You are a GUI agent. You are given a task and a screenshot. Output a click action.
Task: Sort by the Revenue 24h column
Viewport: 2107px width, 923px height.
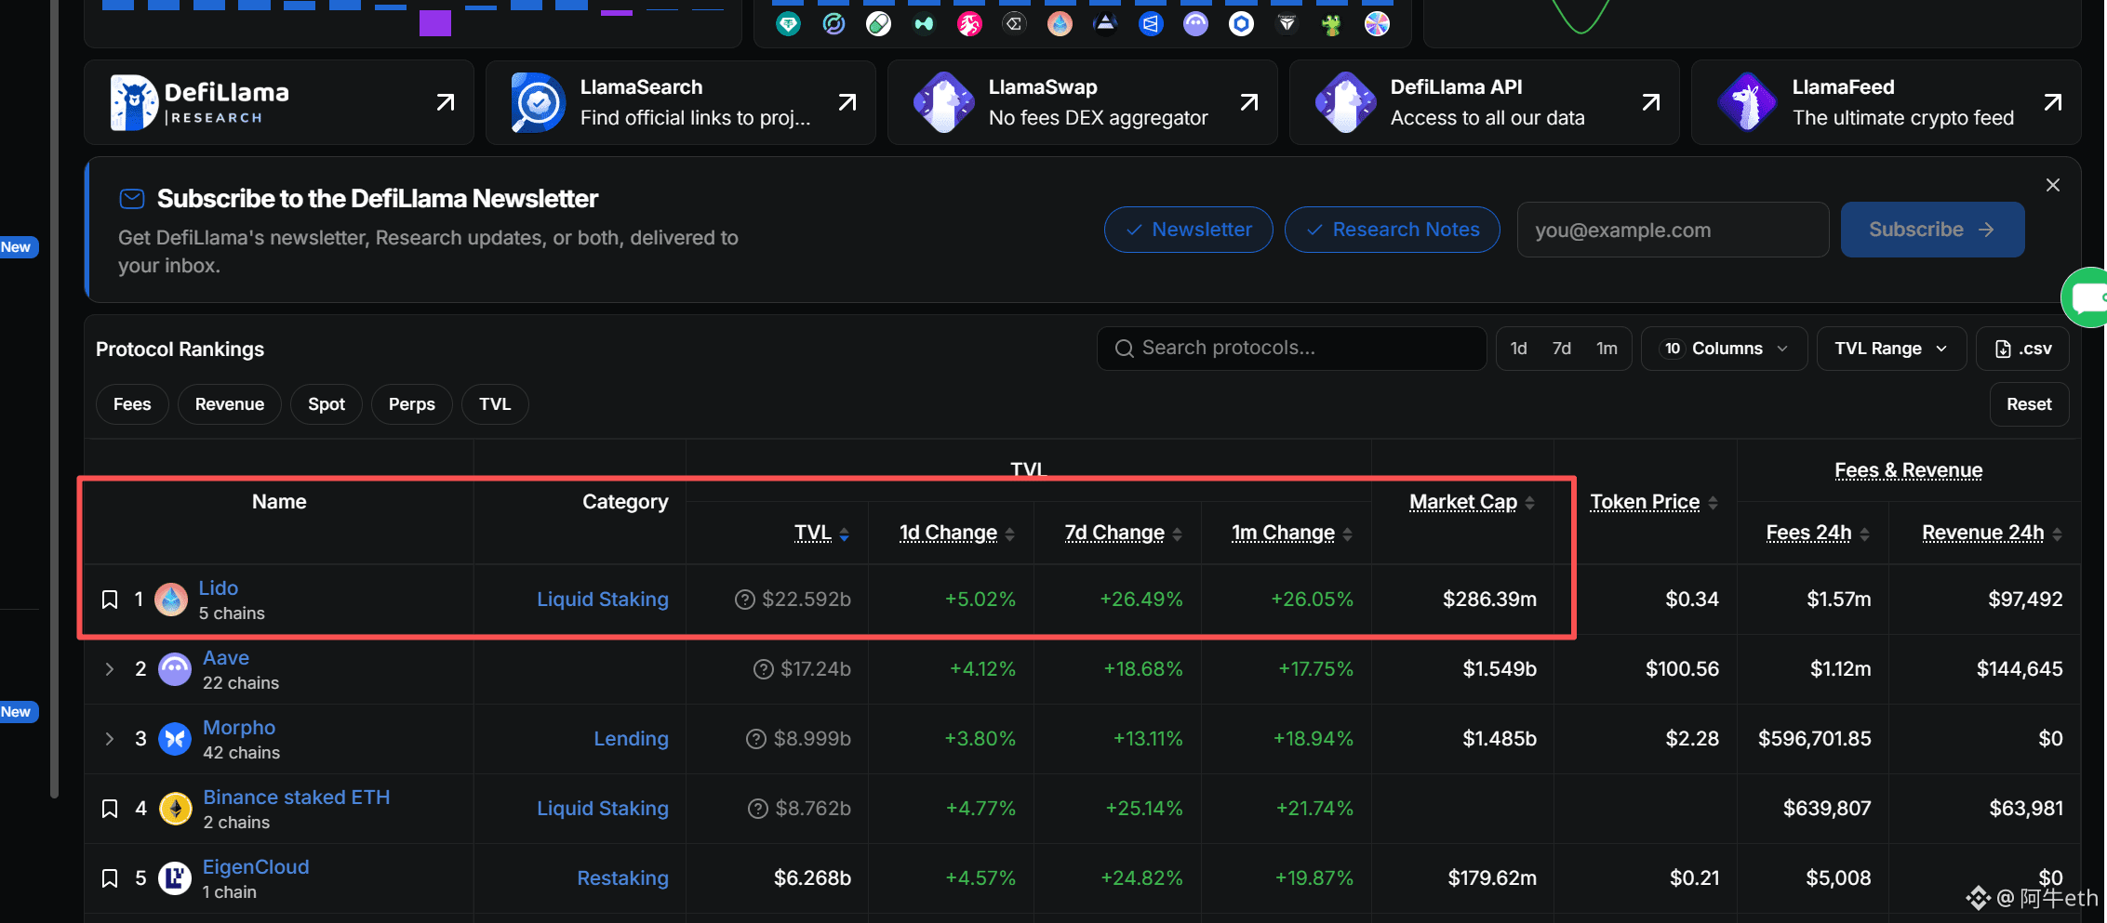[x=1993, y=533]
